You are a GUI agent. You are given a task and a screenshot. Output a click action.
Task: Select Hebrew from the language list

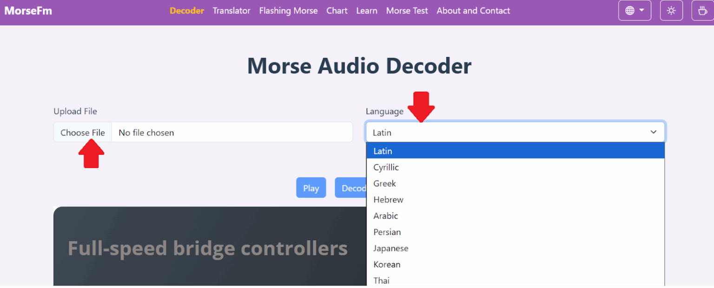tap(388, 199)
